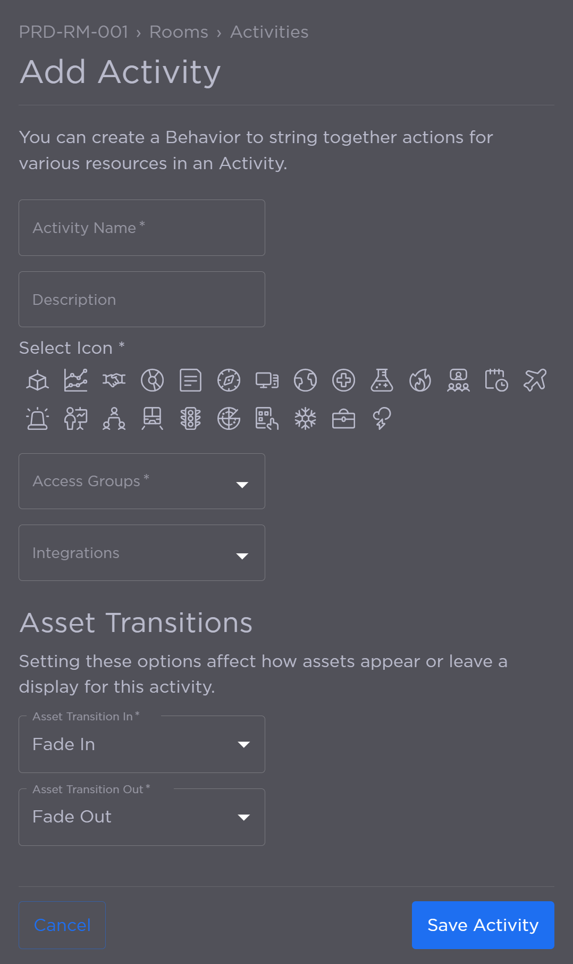The height and width of the screenshot is (964, 573).
Task: Pick the handshake icon
Action: click(x=114, y=380)
